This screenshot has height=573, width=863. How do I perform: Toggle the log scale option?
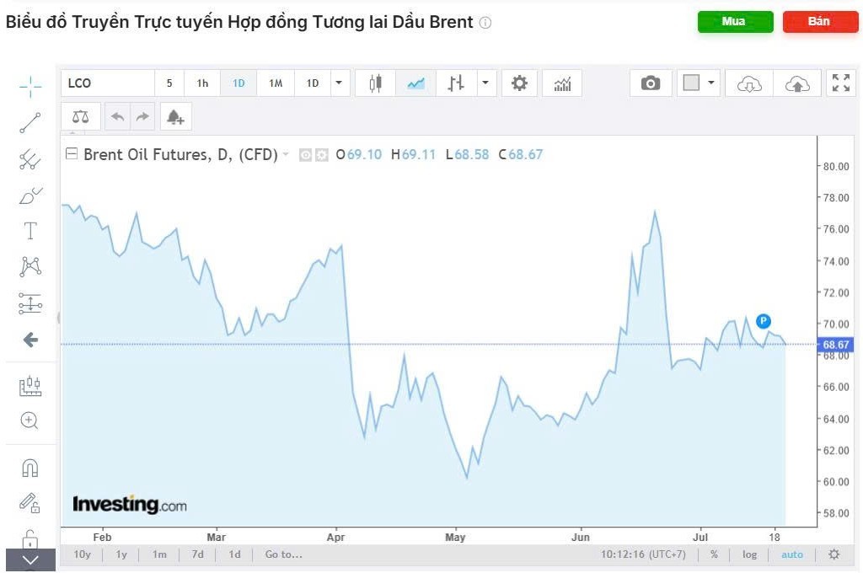[749, 554]
